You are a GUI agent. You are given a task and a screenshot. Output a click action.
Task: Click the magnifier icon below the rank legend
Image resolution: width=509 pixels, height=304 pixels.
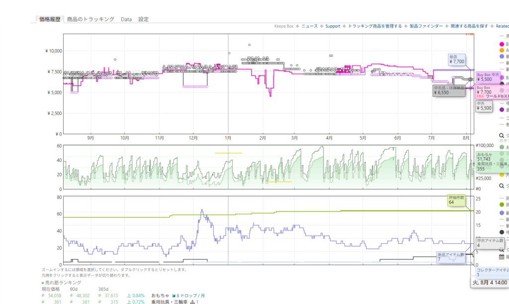point(502,186)
